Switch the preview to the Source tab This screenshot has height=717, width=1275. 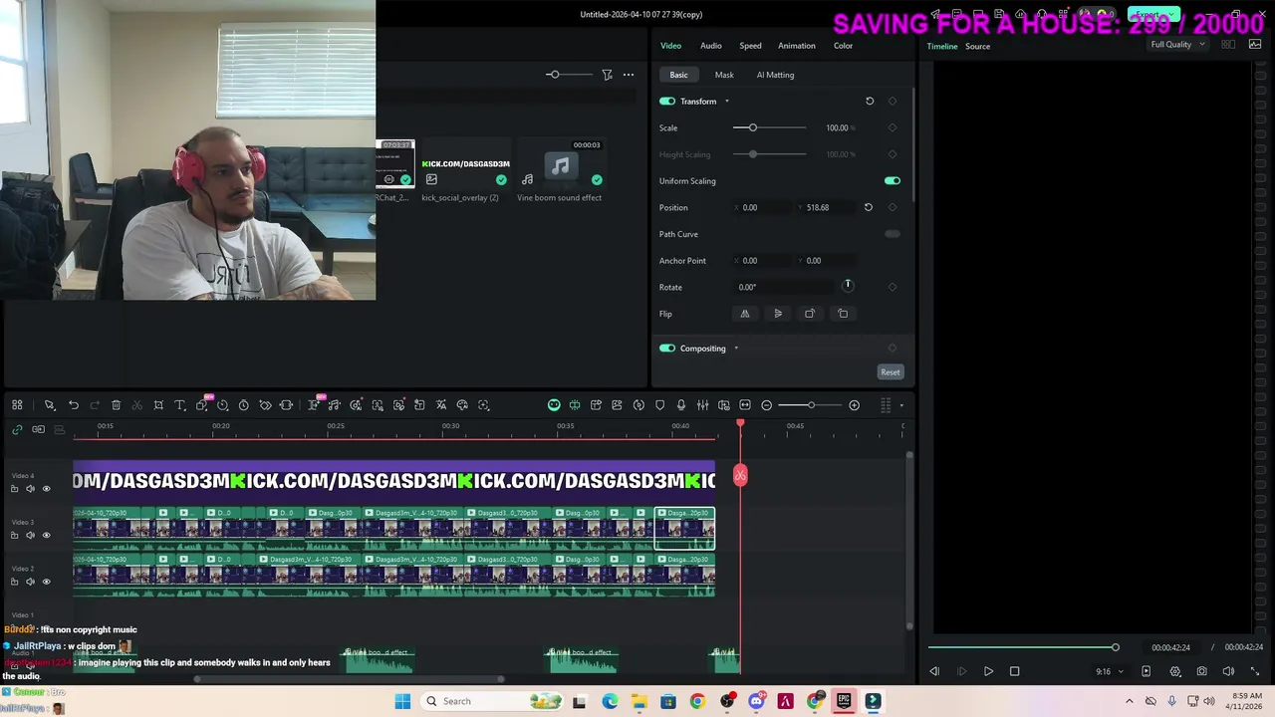977,47
